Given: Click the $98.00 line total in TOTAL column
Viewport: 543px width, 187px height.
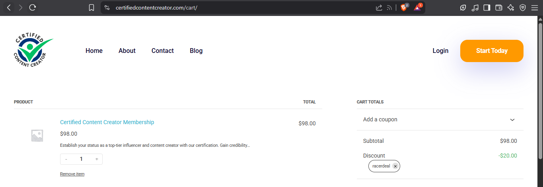Looking at the screenshot, I should coord(307,123).
